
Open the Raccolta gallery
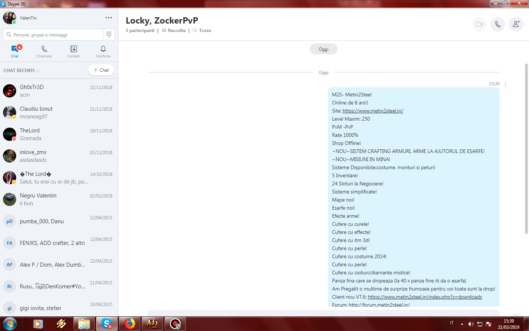point(174,31)
